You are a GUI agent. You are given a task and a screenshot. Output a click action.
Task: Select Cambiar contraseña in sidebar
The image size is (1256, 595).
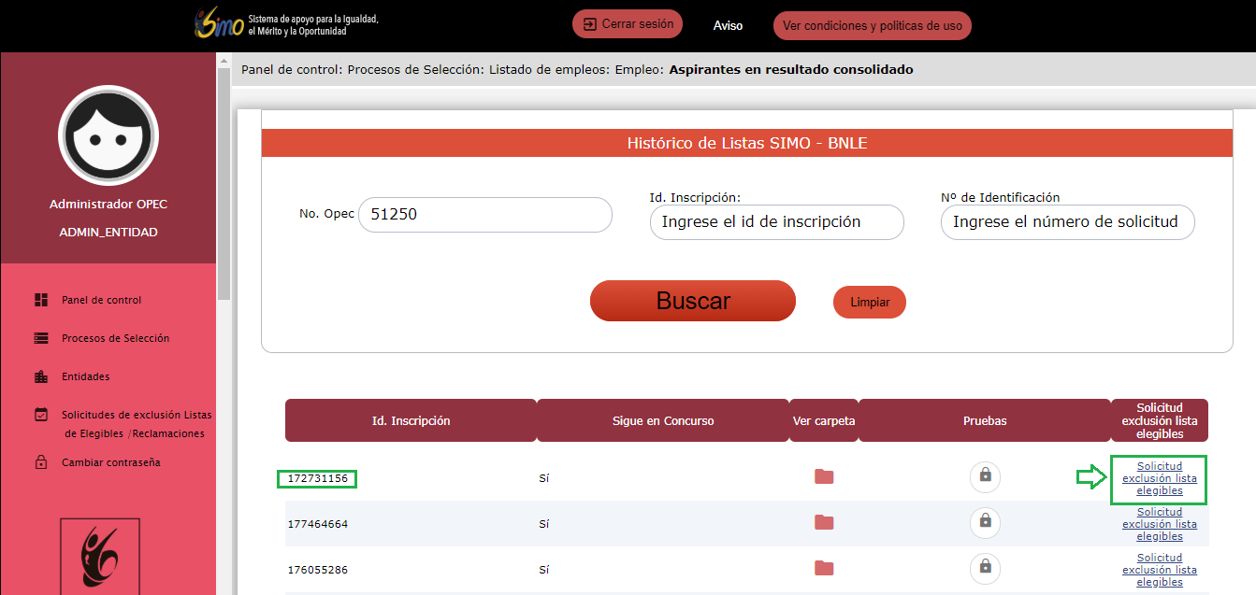pyautogui.click(x=112, y=462)
